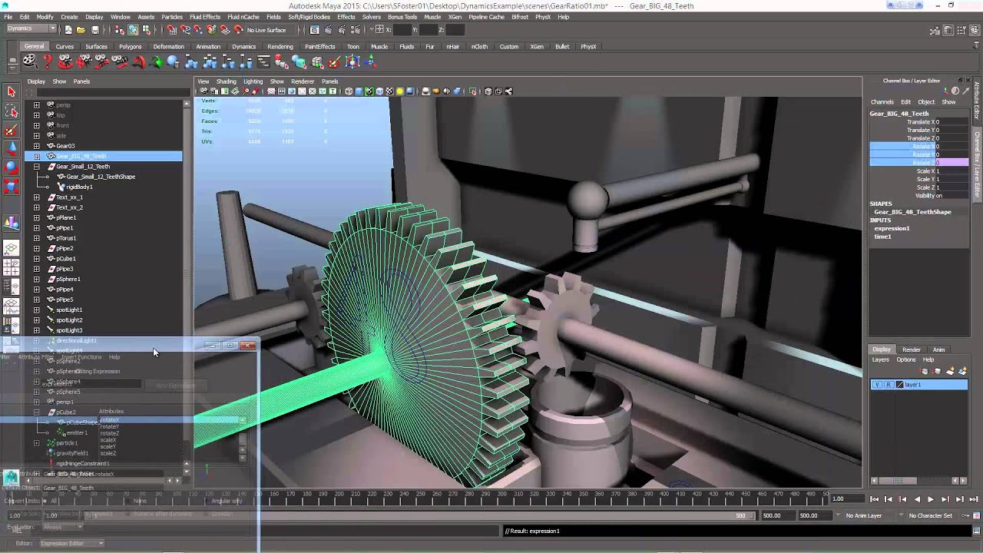Expand the pTorus1 node
This screenshot has width=983, height=553.
pyautogui.click(x=36, y=238)
